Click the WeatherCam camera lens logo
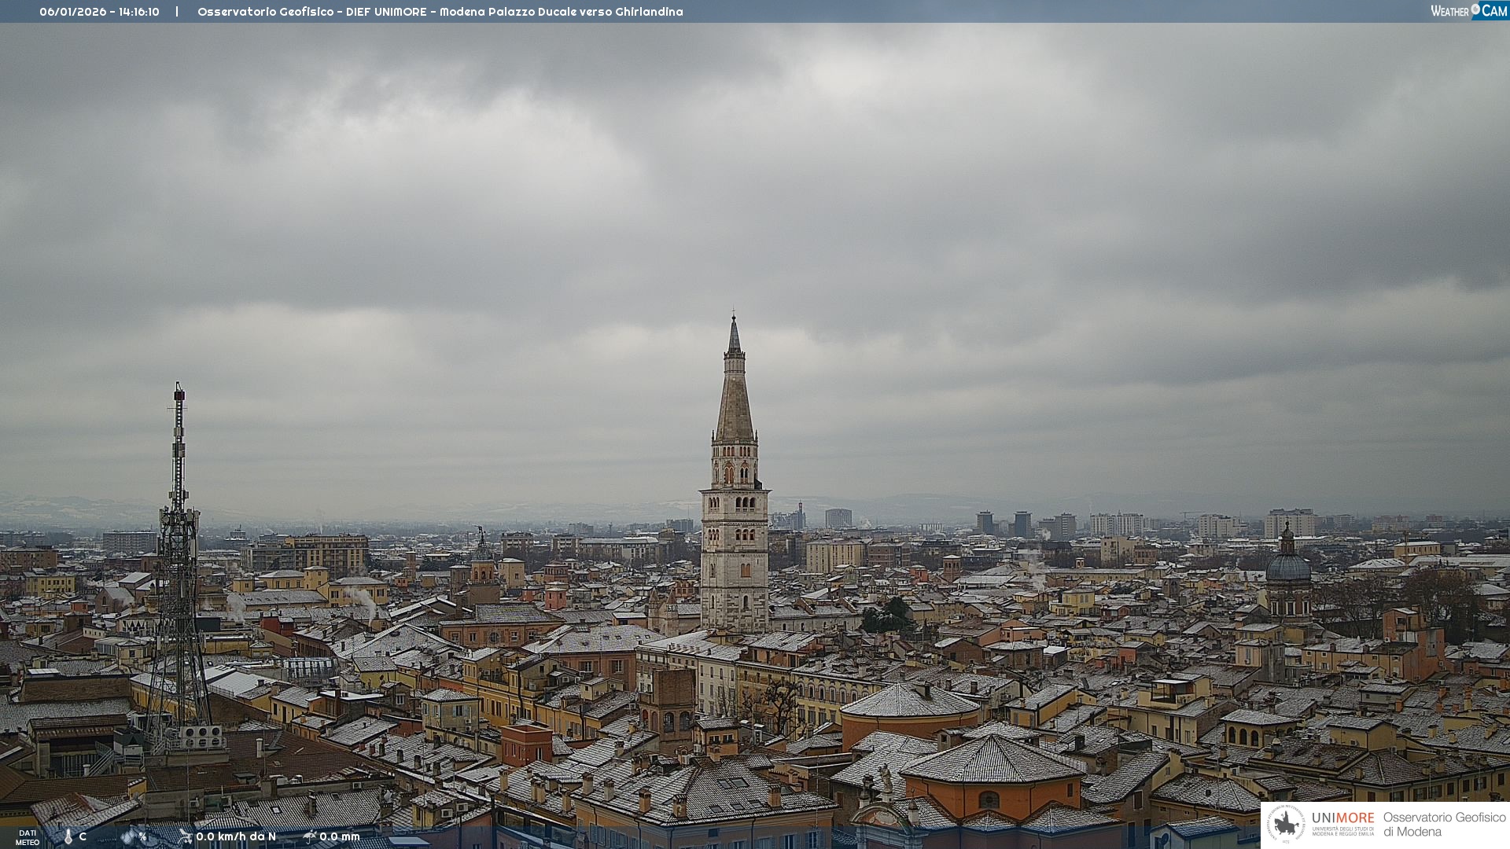Image resolution: width=1510 pixels, height=849 pixels. pyautogui.click(x=1475, y=9)
